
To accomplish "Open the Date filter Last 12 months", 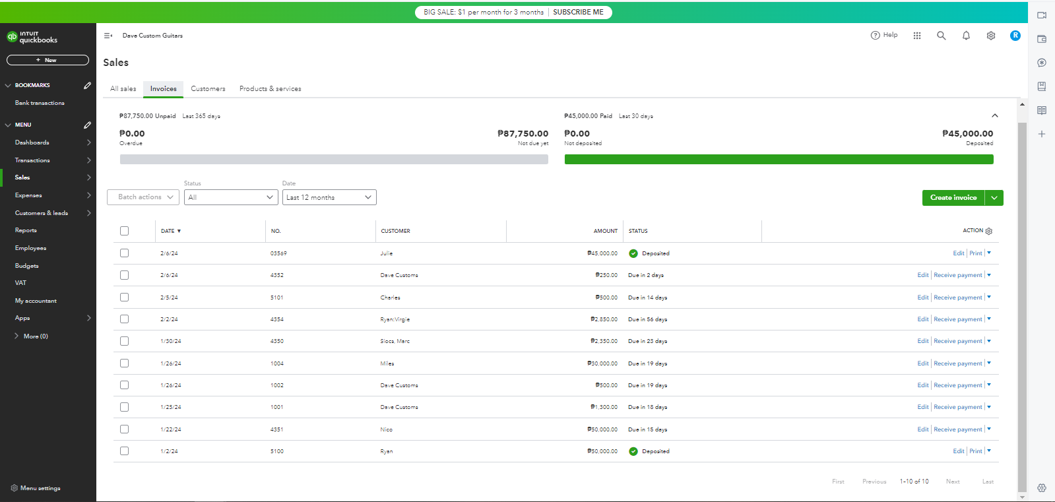I will coord(329,197).
